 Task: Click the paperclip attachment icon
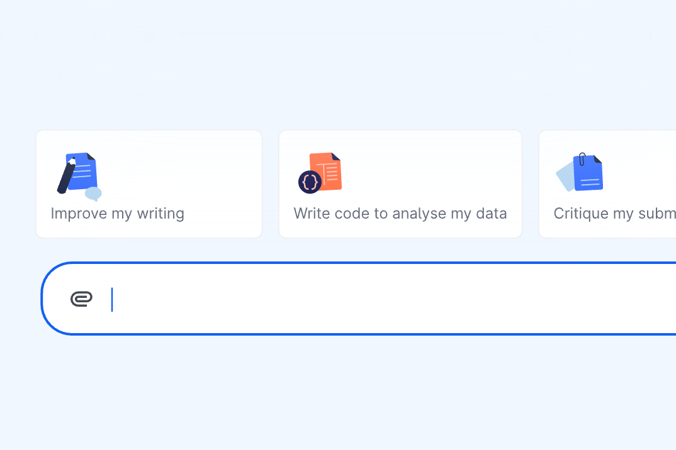(x=82, y=300)
